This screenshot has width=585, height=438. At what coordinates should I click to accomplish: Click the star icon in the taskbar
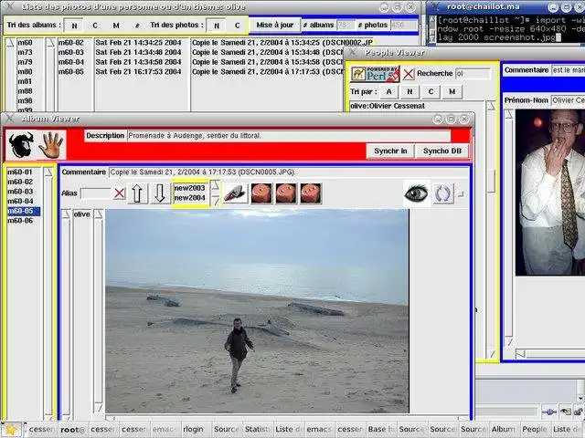[x=11, y=430]
